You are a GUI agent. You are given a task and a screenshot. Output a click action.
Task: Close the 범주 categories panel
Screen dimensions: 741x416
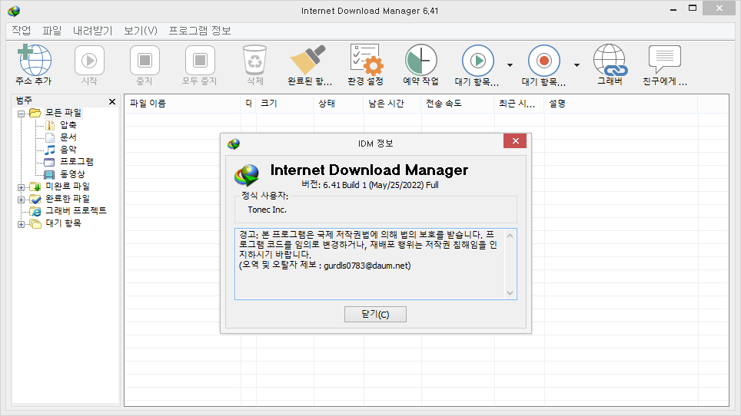(x=112, y=101)
